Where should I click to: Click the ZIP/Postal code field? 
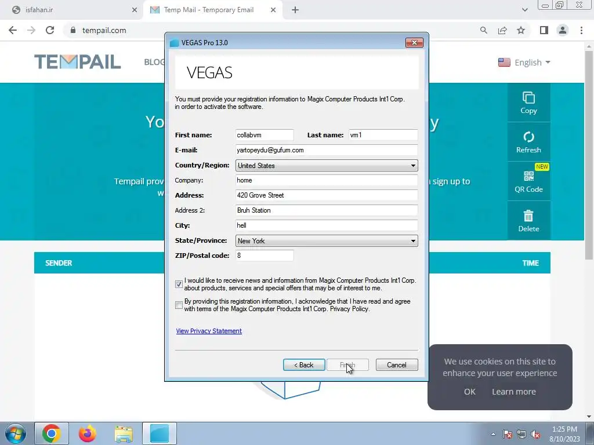tap(265, 256)
